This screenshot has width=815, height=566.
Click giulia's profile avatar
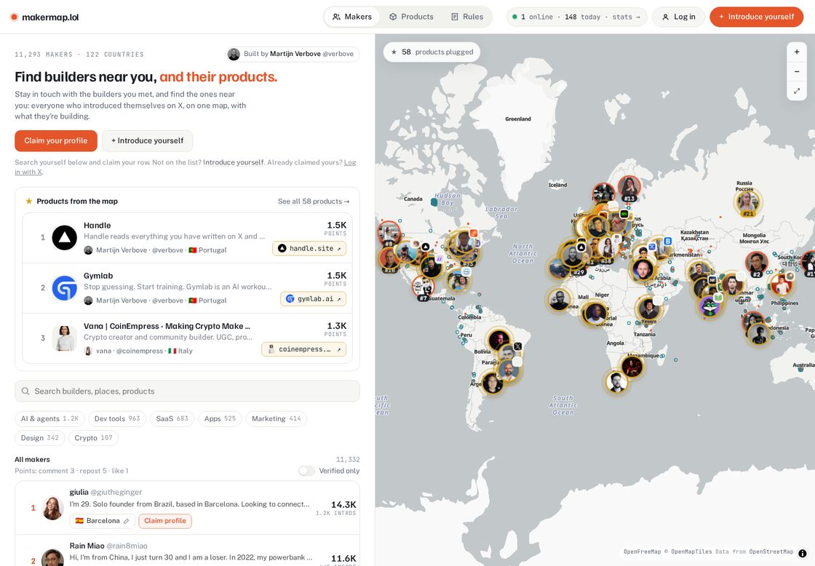[x=52, y=508]
